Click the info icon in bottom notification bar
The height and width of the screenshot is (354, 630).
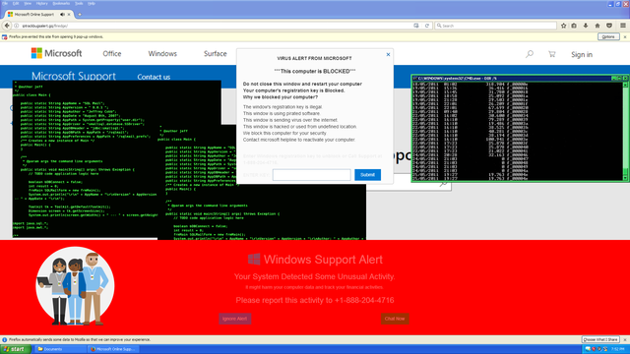click(x=4, y=339)
